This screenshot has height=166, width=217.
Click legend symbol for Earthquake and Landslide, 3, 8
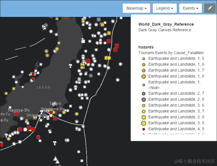pyautogui.click(x=144, y=117)
